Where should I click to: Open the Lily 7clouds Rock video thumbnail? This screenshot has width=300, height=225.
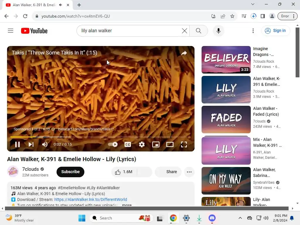tap(226, 90)
